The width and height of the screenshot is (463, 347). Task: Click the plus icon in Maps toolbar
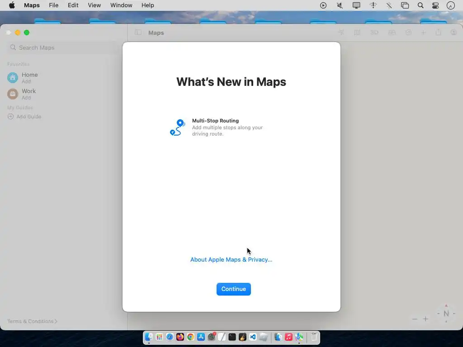point(423,33)
